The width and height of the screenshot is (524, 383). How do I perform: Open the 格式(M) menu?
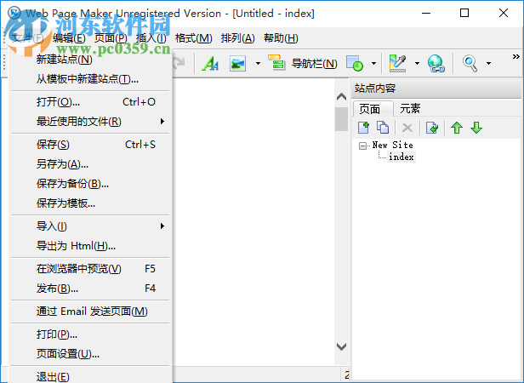(x=193, y=38)
